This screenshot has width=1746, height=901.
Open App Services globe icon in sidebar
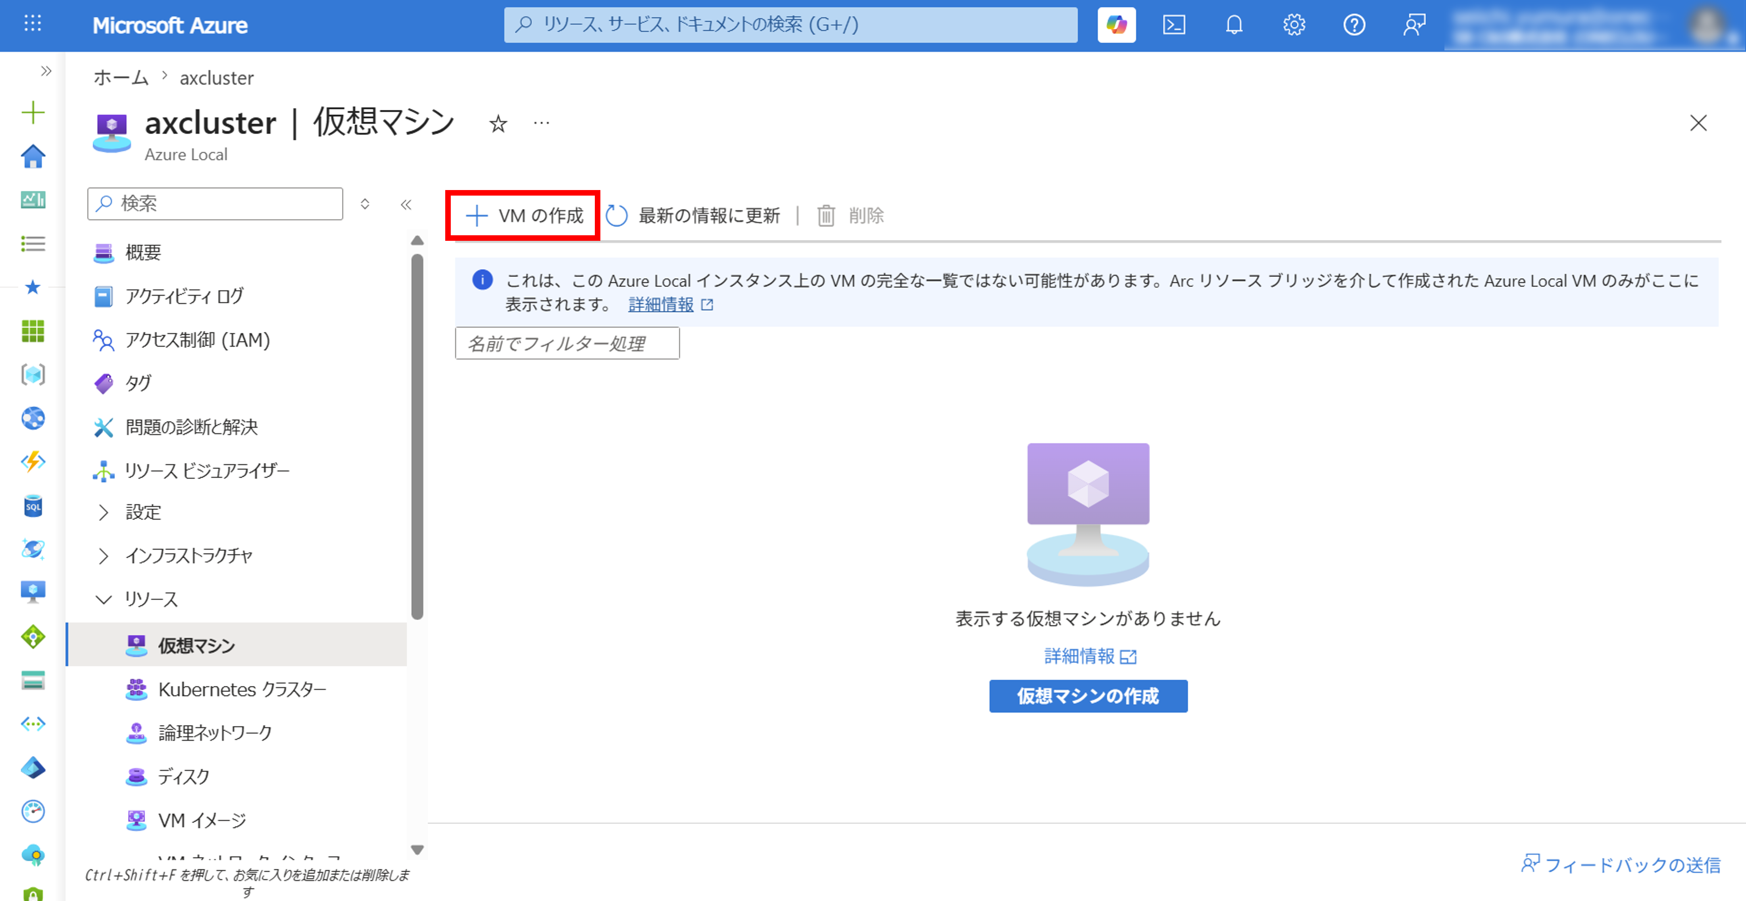33,418
